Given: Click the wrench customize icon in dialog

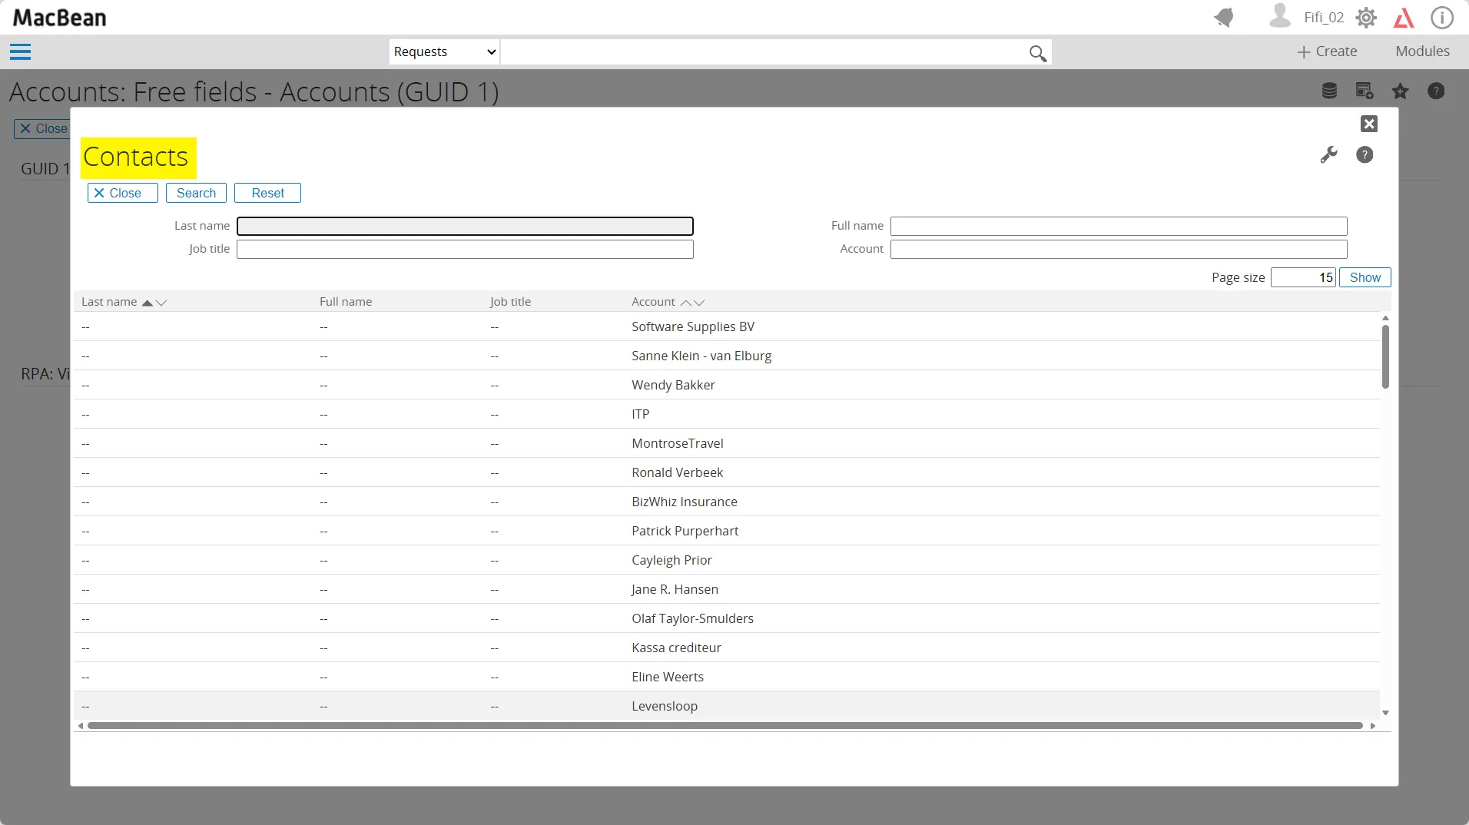Looking at the screenshot, I should point(1328,155).
